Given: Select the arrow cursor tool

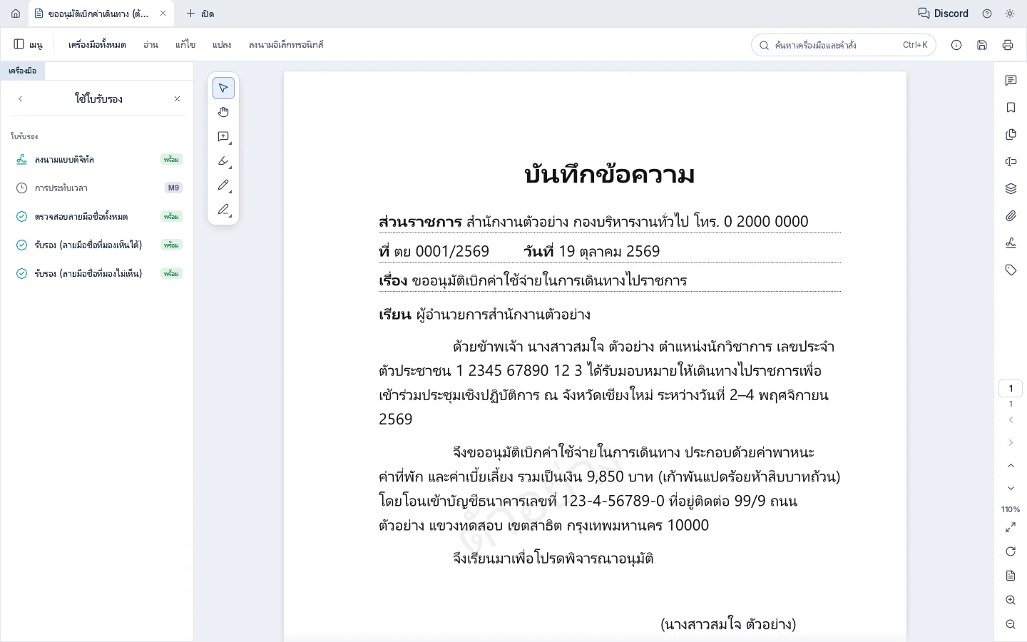Looking at the screenshot, I should click(223, 88).
